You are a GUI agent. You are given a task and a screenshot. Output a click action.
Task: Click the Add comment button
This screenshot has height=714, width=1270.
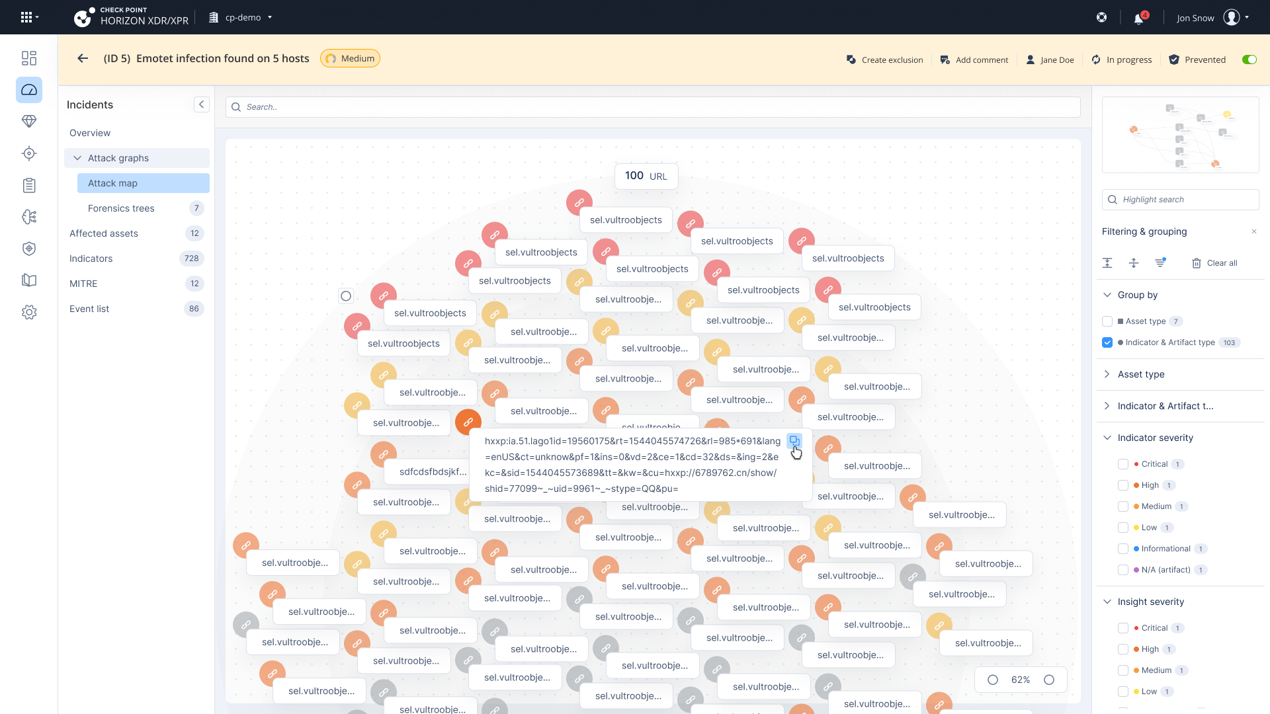[x=974, y=59]
